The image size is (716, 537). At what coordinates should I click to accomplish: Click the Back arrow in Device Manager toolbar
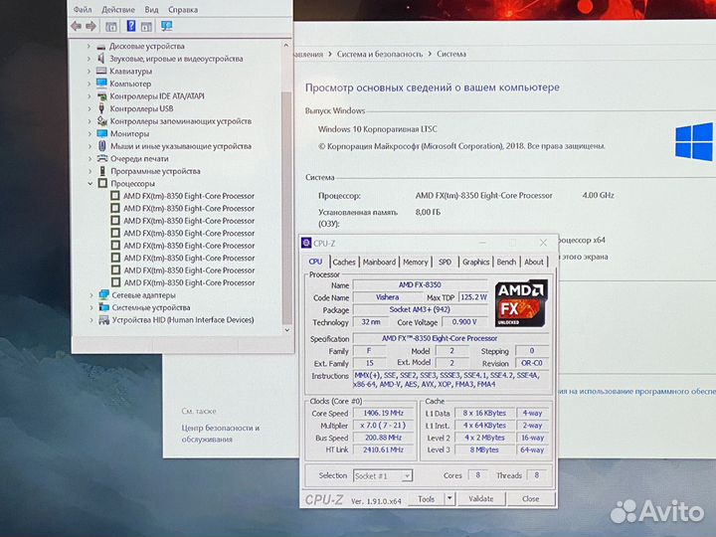(77, 26)
